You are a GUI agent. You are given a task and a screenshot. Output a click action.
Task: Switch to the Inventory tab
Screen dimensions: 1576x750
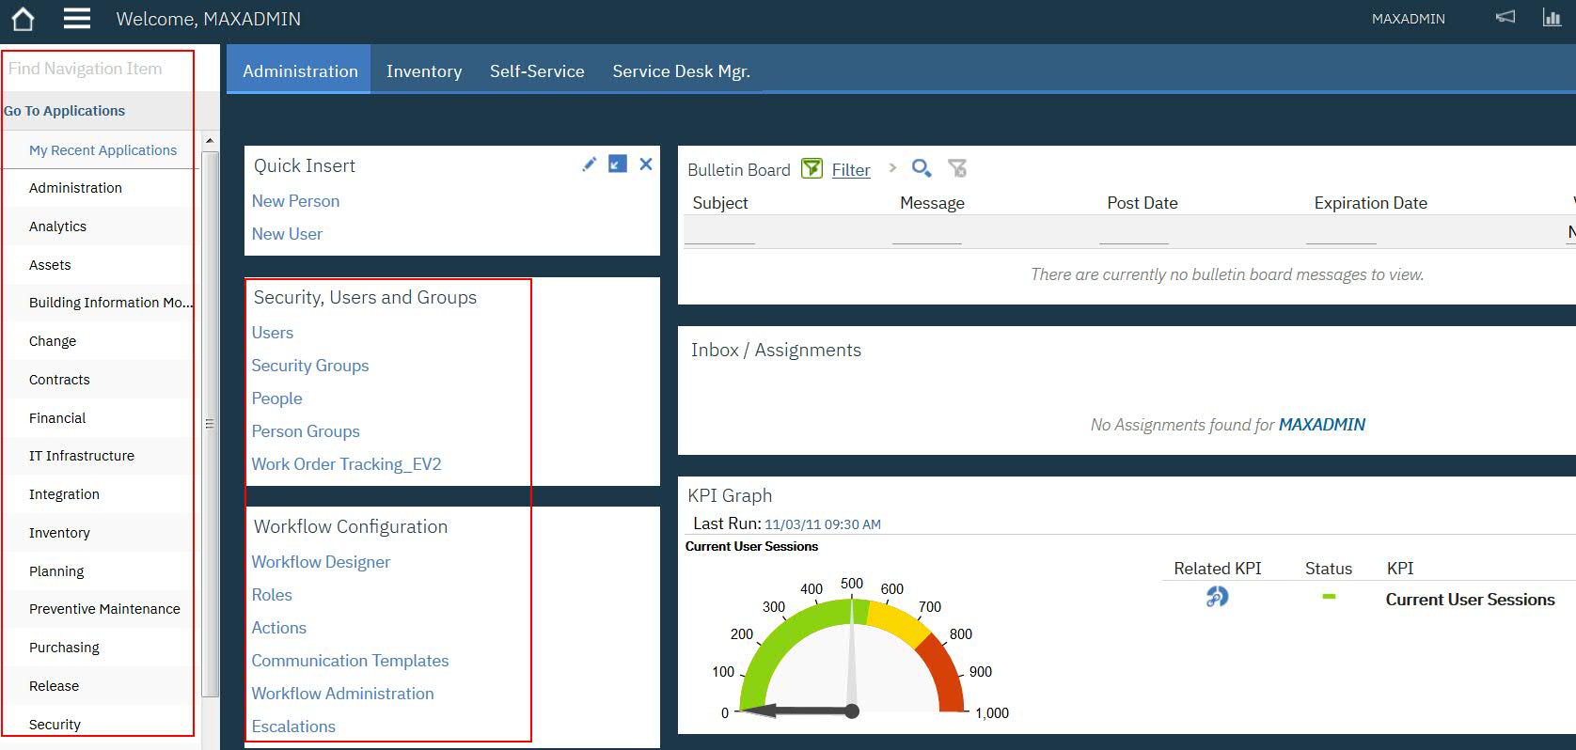coord(424,70)
